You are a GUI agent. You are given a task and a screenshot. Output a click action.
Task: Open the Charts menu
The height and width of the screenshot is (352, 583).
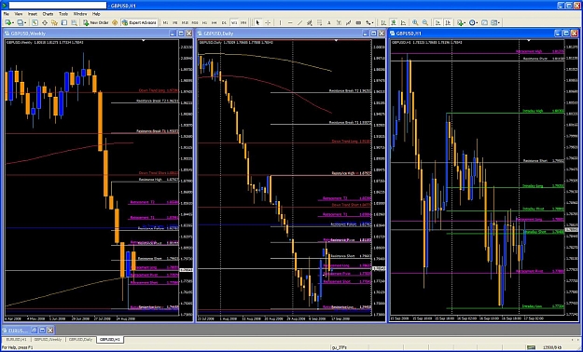(48, 14)
